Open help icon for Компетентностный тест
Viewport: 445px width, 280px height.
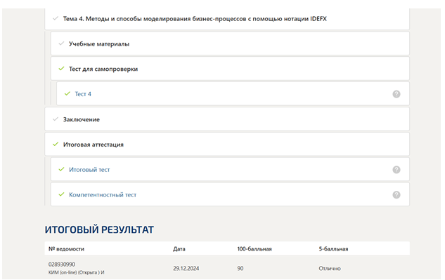click(396, 195)
